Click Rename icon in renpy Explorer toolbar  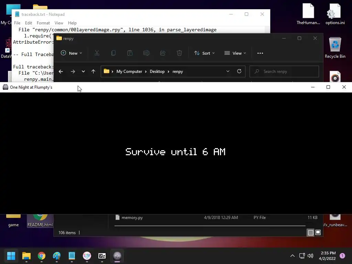point(146,53)
